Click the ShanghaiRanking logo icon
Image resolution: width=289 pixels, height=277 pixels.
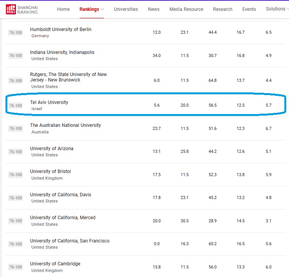click(11, 9)
